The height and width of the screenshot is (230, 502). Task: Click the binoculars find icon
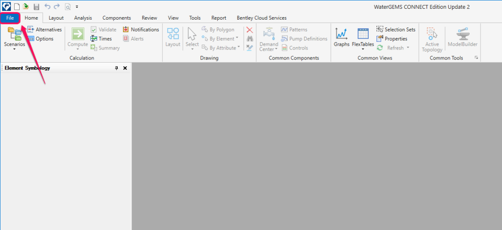[250, 39]
